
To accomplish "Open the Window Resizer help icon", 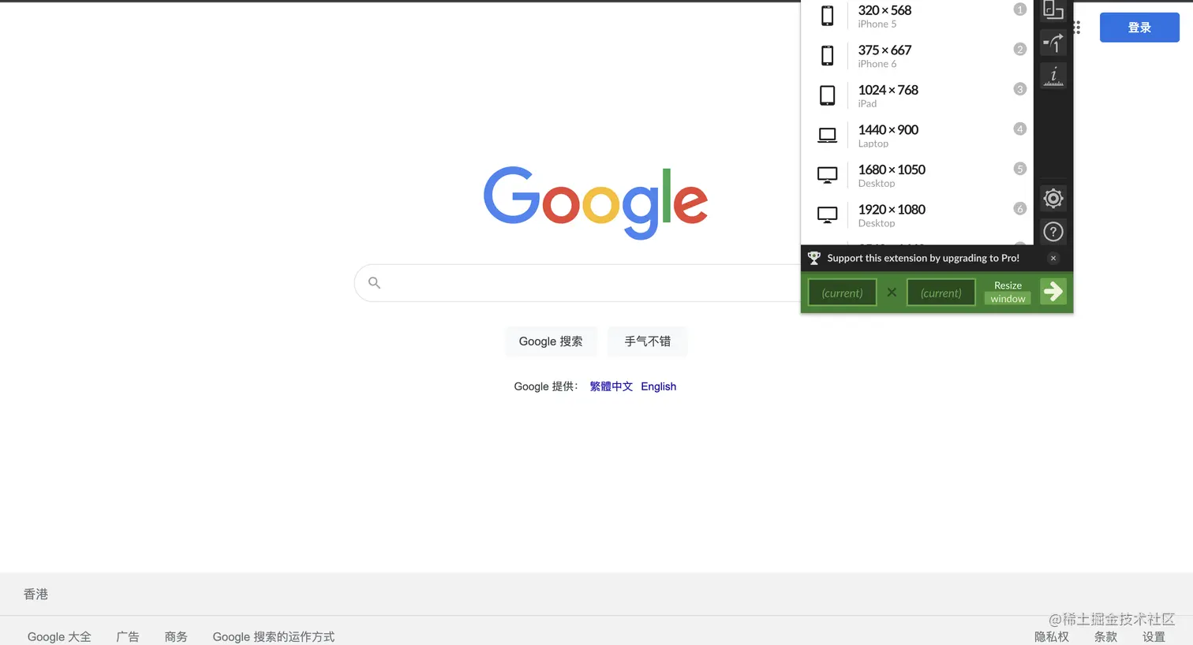I will click(1053, 232).
